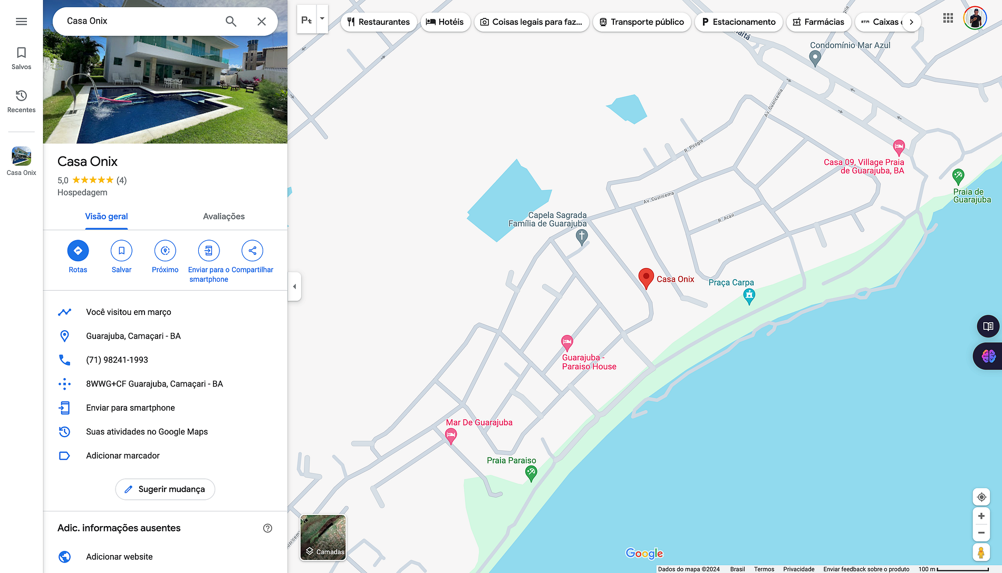Image resolution: width=1002 pixels, height=573 pixels.
Task: Show my current location on map
Action: [981, 497]
